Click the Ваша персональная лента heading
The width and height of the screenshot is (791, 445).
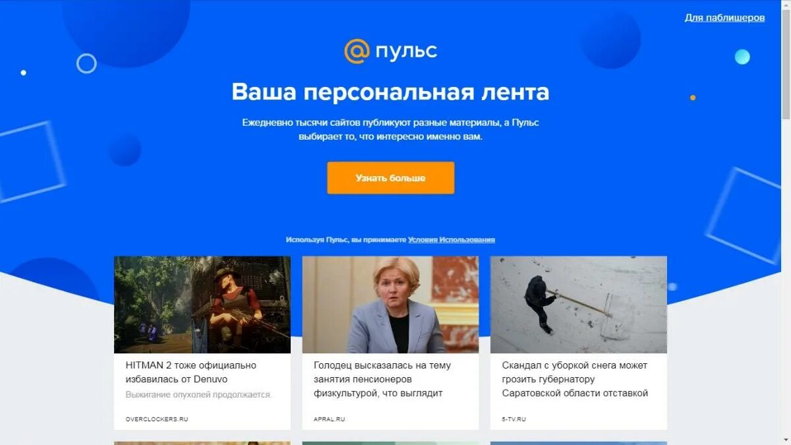(x=391, y=92)
